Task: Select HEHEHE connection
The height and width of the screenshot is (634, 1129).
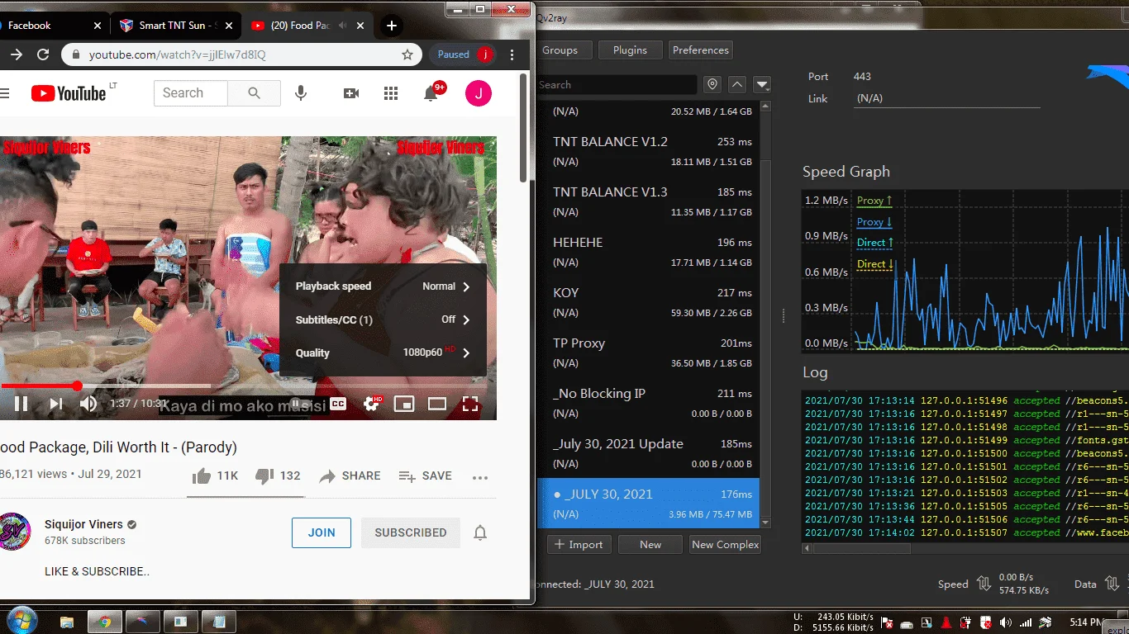Action: [649, 252]
